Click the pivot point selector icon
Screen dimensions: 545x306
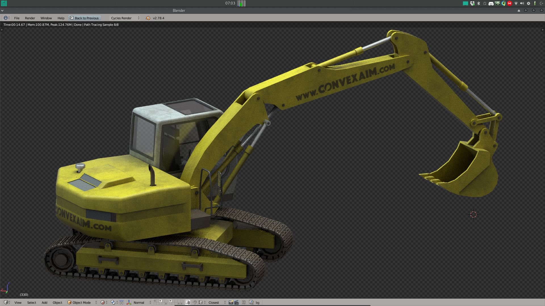click(x=113, y=302)
